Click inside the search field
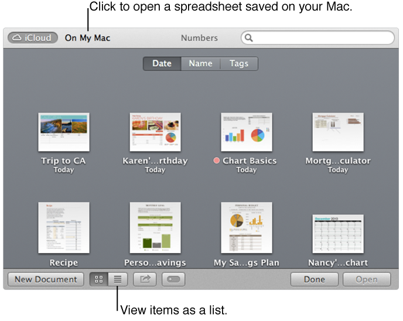This screenshot has height=321, width=403. coord(322,38)
